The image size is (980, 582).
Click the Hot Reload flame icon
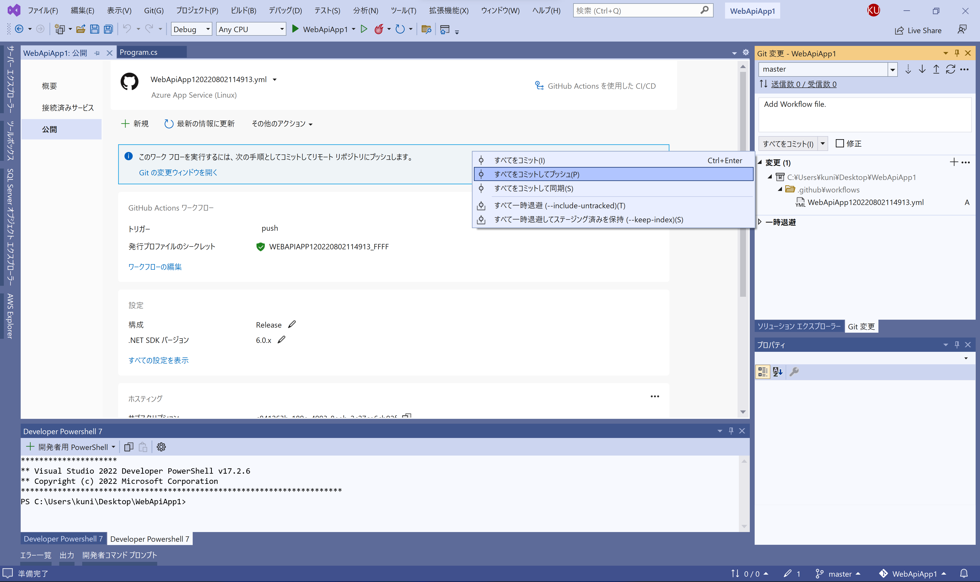(x=378, y=29)
